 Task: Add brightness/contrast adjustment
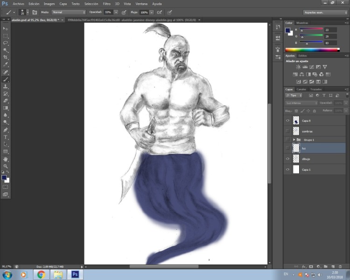[x=298, y=67]
